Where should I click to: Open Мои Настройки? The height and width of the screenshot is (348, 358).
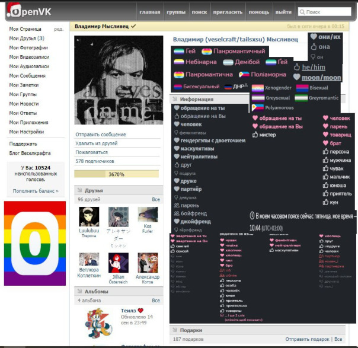pos(27,132)
